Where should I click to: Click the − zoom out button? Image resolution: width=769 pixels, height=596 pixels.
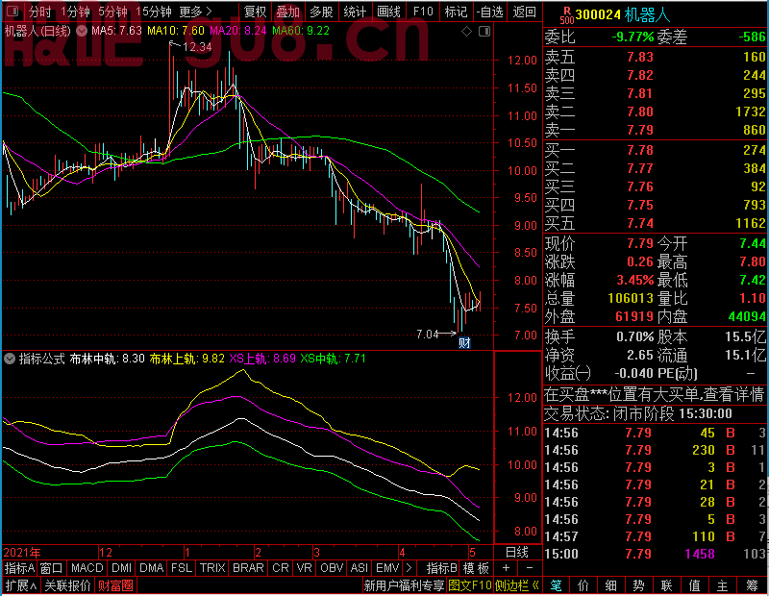click(530, 568)
